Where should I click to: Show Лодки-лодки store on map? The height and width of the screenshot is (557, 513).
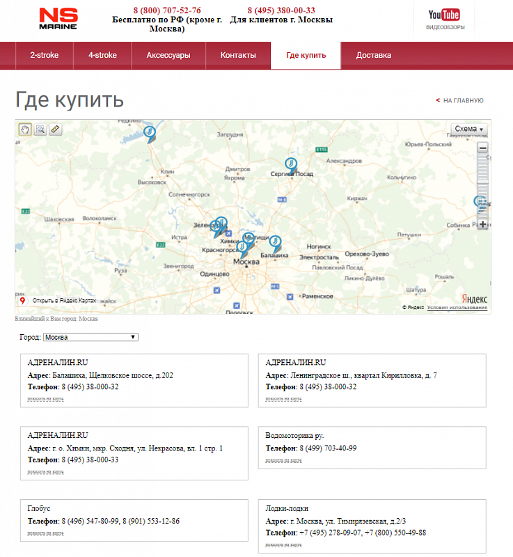283,544
